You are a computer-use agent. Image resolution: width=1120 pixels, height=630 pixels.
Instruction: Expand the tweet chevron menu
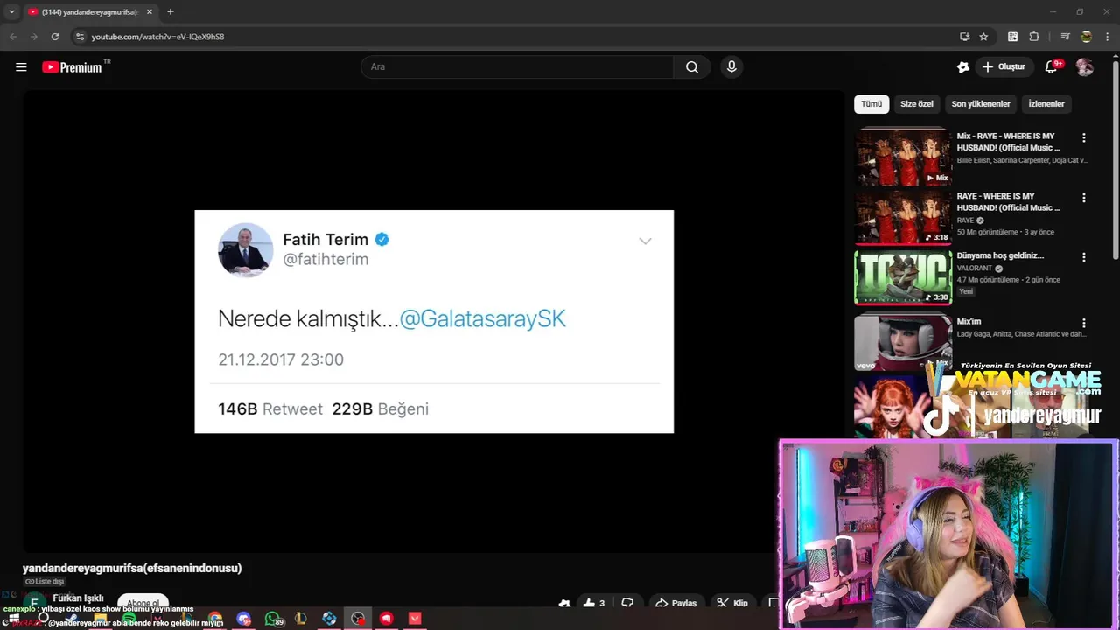(645, 241)
